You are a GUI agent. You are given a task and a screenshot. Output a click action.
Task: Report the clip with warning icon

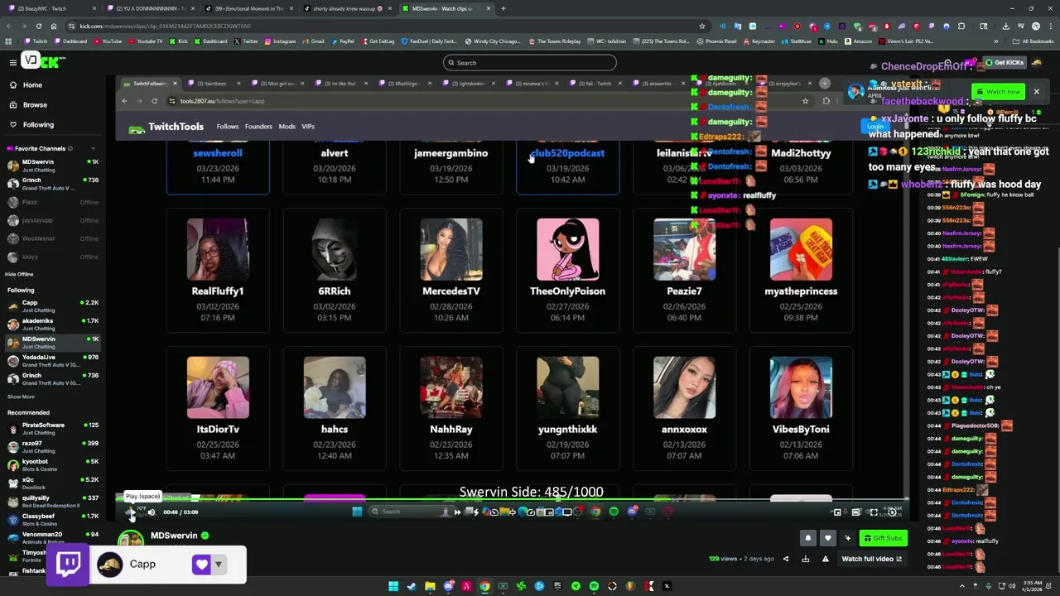(825, 559)
